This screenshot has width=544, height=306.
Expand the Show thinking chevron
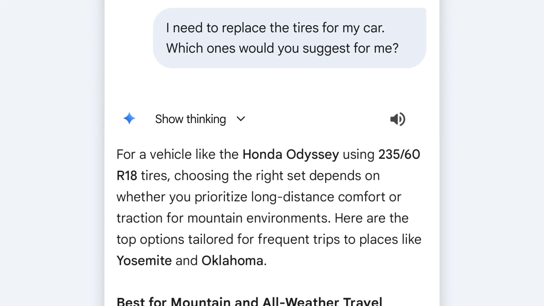[241, 119]
